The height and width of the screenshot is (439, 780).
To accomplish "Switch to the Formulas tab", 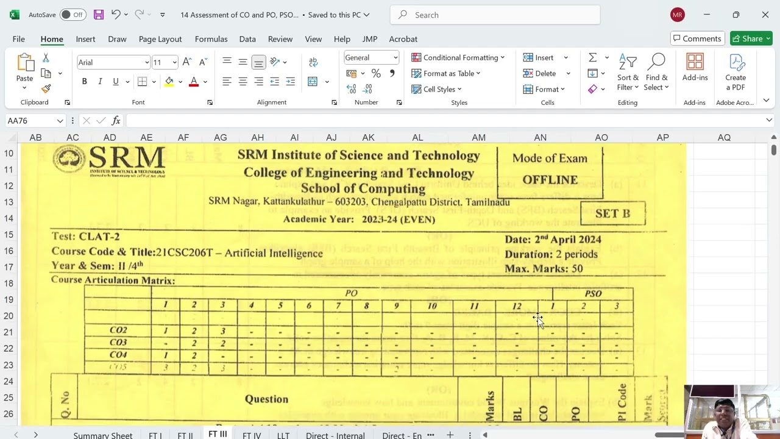I will [x=211, y=39].
